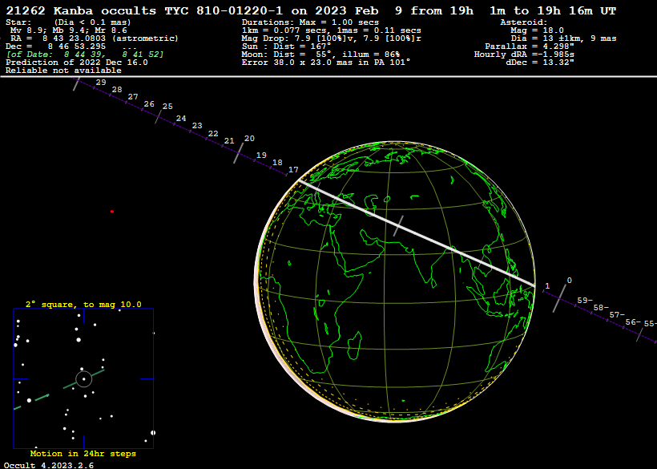Click the circled target star in the star chart
Viewport: 657px width, 469px height.
click(84, 379)
